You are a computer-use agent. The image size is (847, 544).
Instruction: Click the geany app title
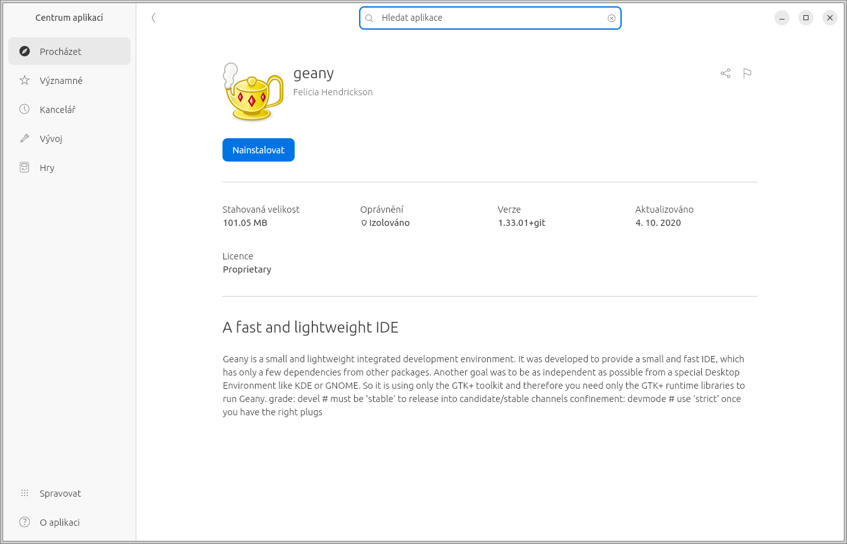[314, 74]
